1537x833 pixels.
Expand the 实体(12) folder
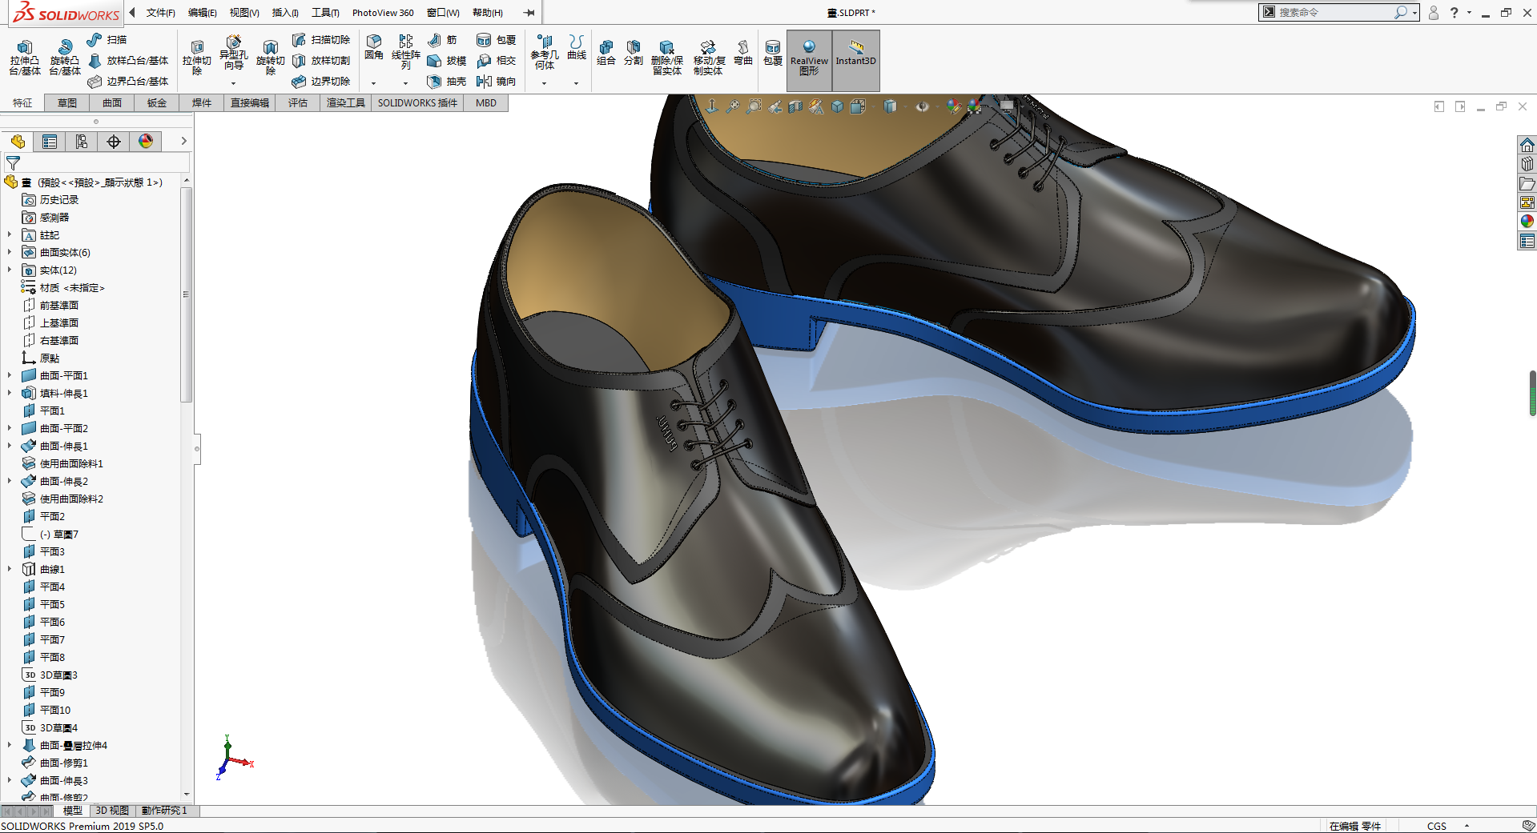click(10, 270)
